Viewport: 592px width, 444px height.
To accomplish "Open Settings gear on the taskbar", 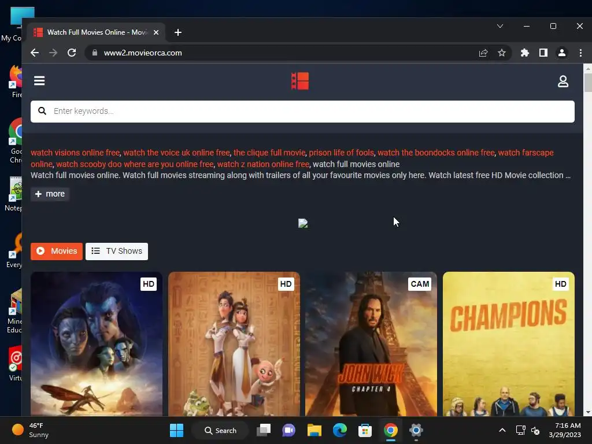I will [x=416, y=430].
